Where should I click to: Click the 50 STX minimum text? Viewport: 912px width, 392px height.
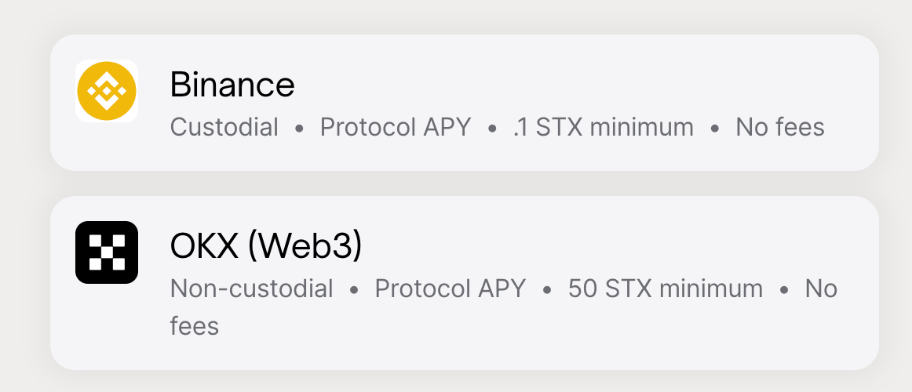(x=666, y=289)
